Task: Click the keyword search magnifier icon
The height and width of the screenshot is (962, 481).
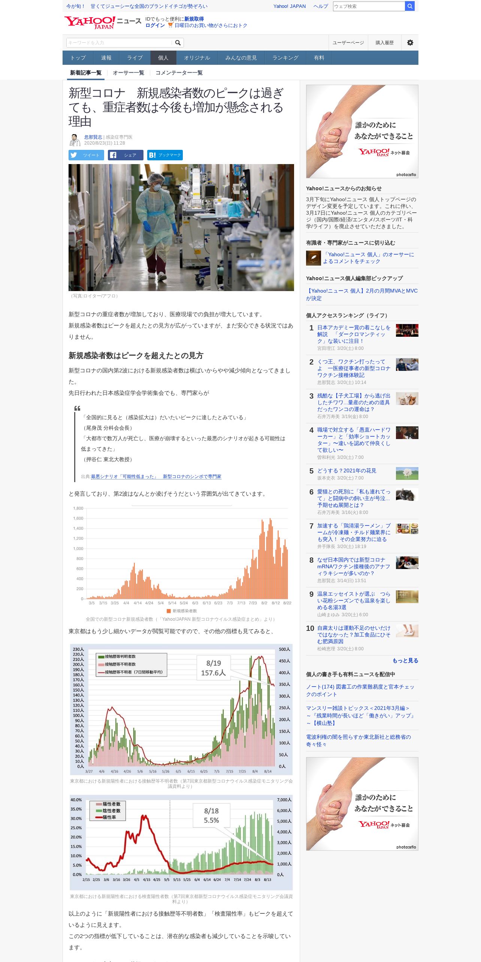Action: pyautogui.click(x=178, y=43)
